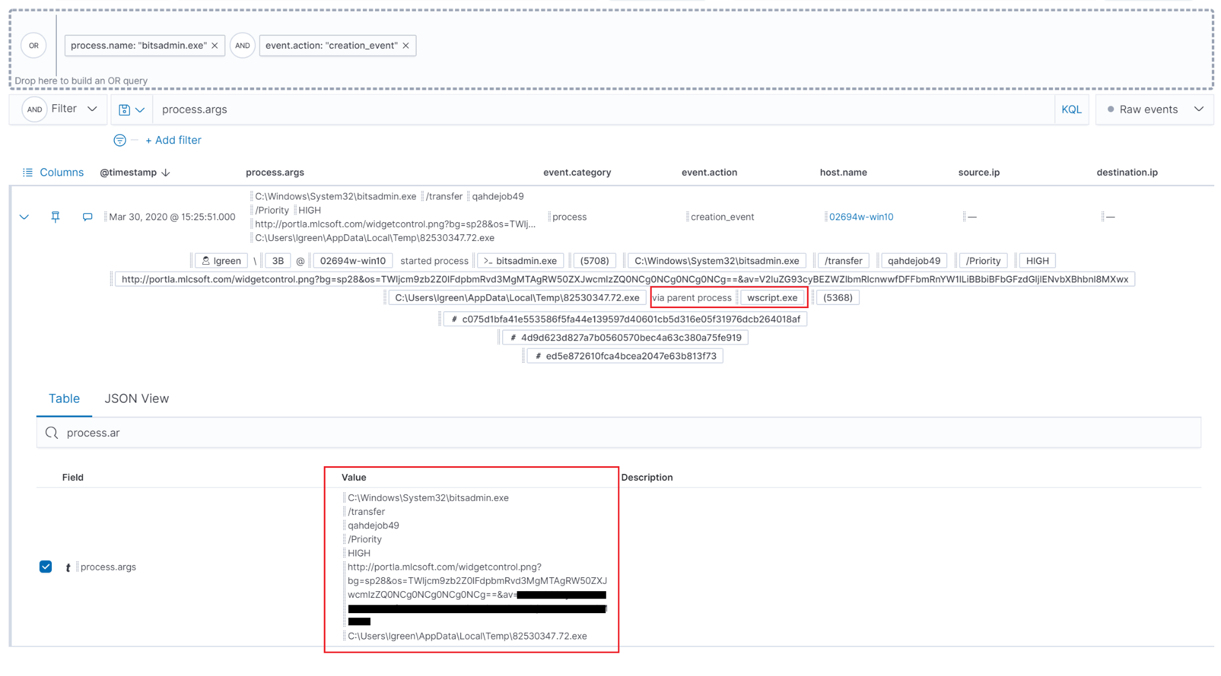1221x676 pixels.
Task: Click the bookmark/pin icon on event row
Action: (x=54, y=217)
